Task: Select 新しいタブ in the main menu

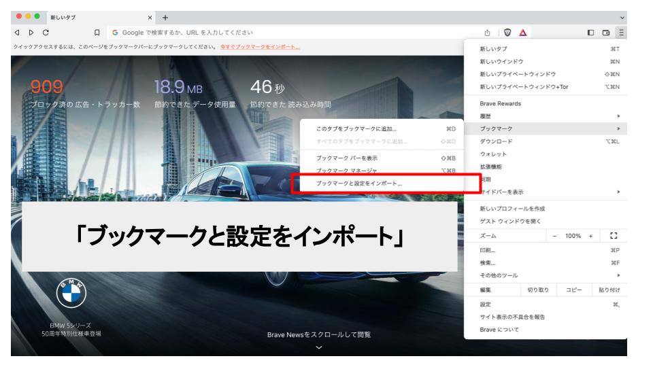Action: [x=546, y=49]
